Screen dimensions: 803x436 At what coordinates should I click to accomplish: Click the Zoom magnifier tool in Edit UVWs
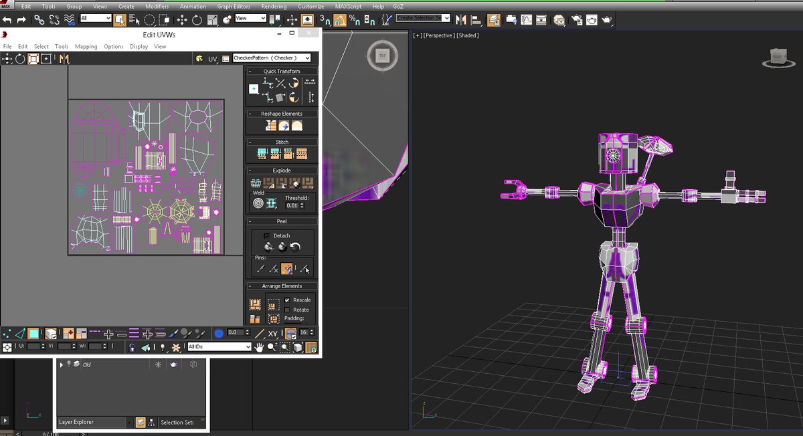click(272, 347)
